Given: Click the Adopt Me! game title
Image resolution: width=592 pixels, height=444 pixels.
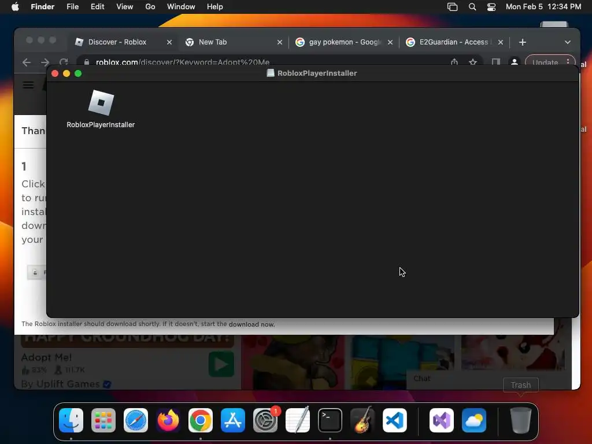Looking at the screenshot, I should [x=46, y=357].
